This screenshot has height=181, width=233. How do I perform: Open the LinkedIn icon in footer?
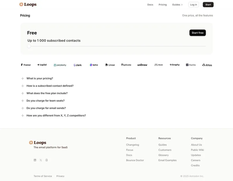pyautogui.click(x=35, y=160)
